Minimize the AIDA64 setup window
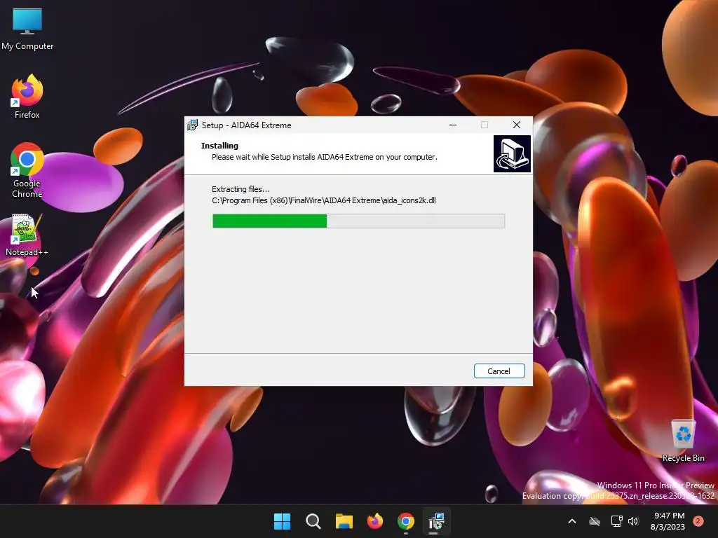Image resolution: width=718 pixels, height=538 pixels. tap(453, 125)
